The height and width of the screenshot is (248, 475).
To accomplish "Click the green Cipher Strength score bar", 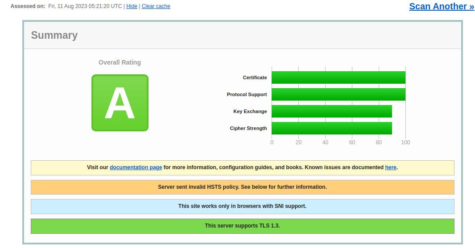I will coord(331,128).
